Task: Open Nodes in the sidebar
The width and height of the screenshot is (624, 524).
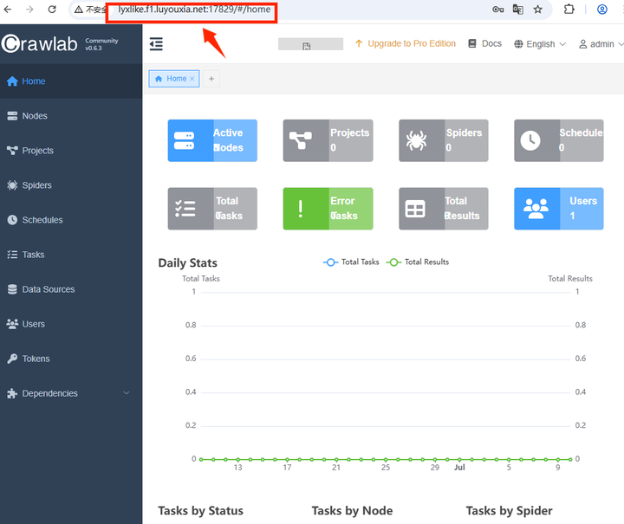Action: pyautogui.click(x=71, y=116)
